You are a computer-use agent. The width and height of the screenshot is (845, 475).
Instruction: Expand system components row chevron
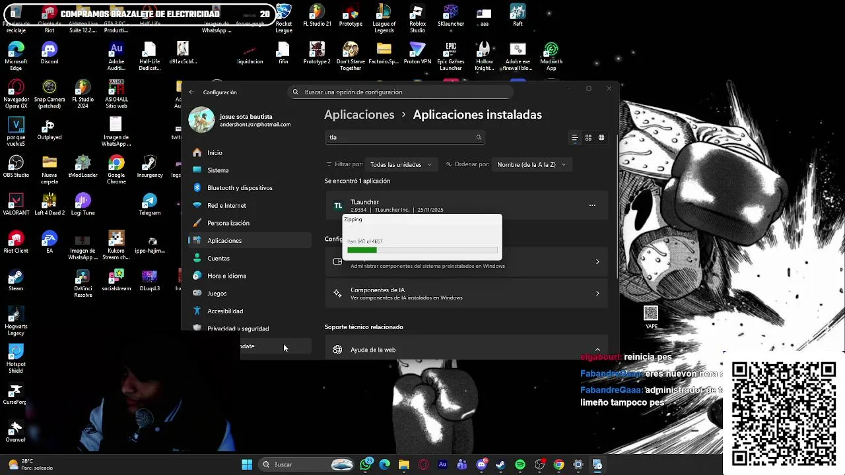pyautogui.click(x=597, y=262)
